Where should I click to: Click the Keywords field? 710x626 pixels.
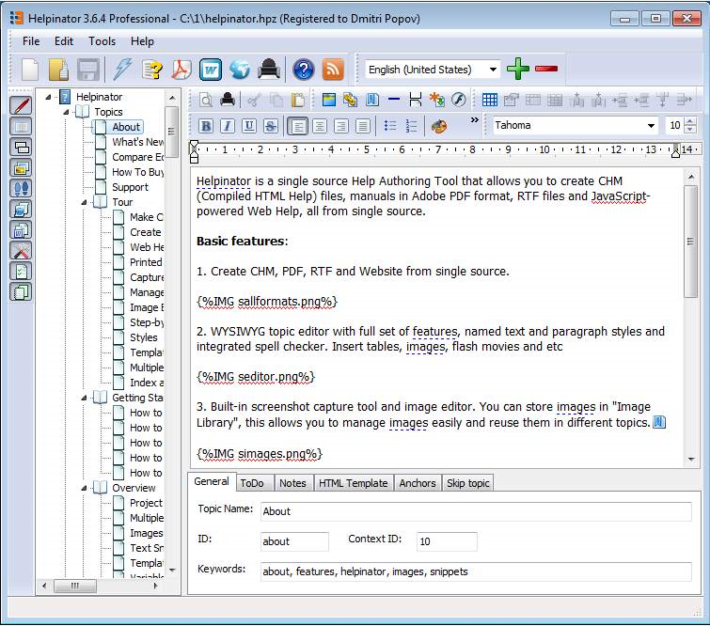click(476, 571)
